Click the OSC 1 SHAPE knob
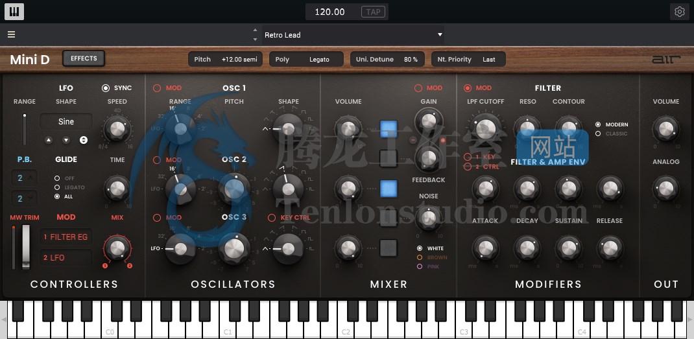The height and width of the screenshot is (339, 694). click(x=289, y=129)
